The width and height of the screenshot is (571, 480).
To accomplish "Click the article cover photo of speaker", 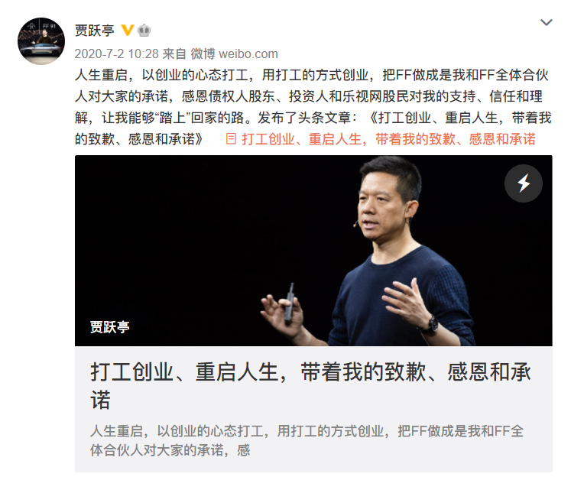I will click(313, 251).
